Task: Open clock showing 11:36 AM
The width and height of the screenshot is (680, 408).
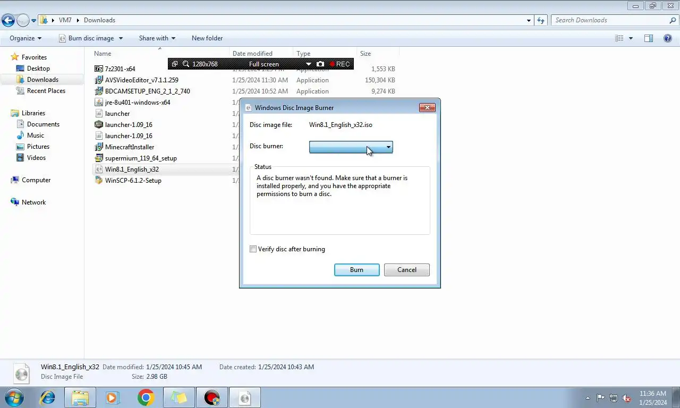Action: 653,398
